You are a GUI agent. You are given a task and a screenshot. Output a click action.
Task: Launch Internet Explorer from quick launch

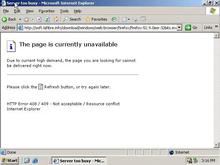(35, 161)
